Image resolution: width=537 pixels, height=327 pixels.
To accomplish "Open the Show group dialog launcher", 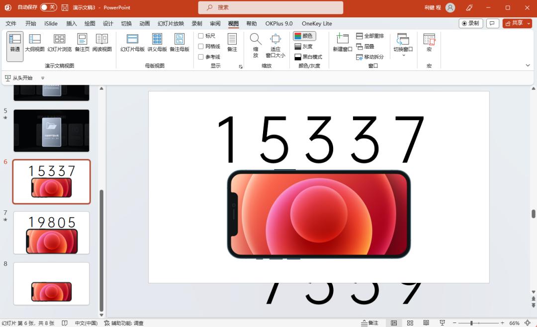I will point(241,66).
